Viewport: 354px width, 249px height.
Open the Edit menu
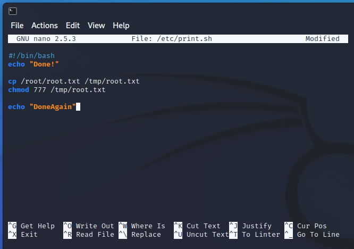pos(73,26)
